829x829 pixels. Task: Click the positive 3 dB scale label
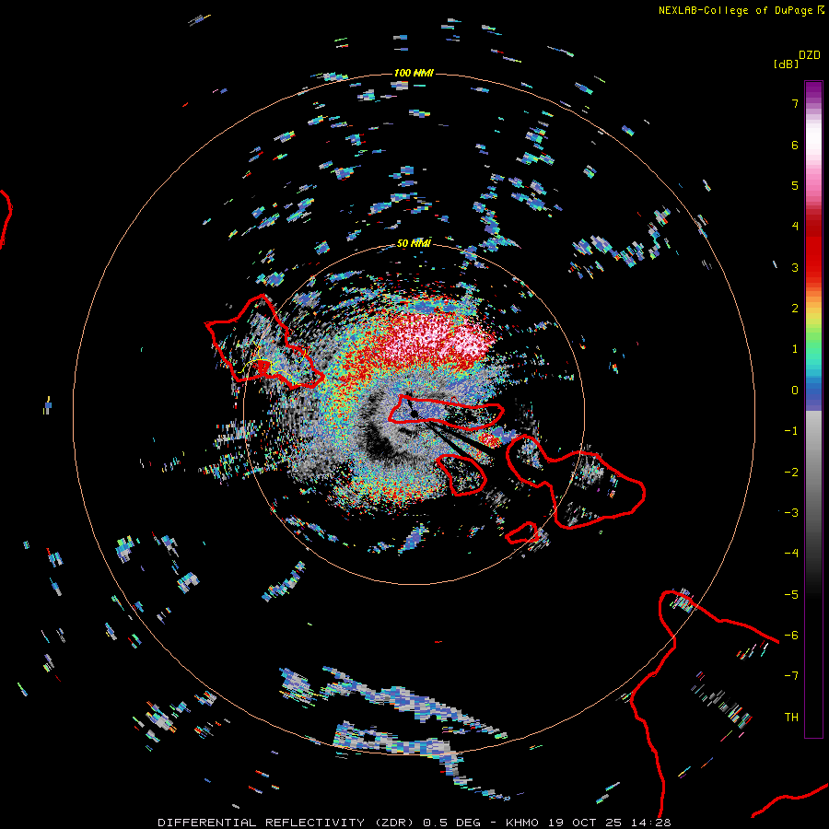coord(795,267)
